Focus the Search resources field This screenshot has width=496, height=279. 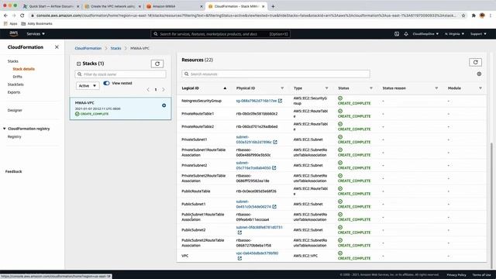[x=276, y=74]
